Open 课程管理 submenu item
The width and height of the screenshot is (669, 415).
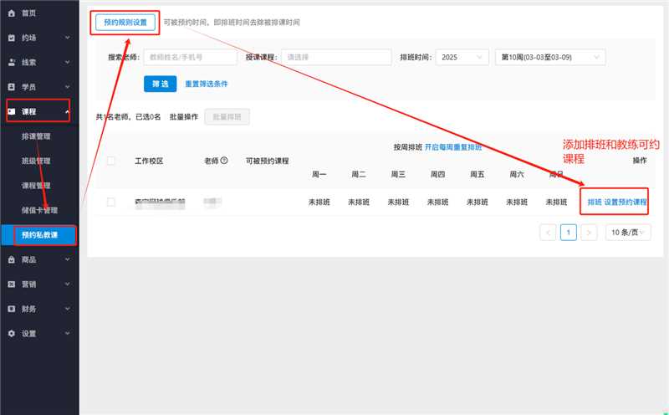click(x=36, y=185)
